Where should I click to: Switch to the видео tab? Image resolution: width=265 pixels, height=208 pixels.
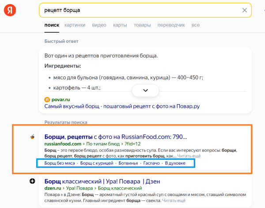(x=99, y=25)
